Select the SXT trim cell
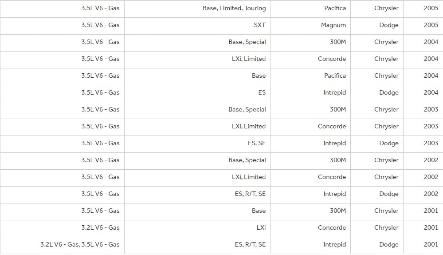The width and height of the screenshot is (443, 255). 197,26
